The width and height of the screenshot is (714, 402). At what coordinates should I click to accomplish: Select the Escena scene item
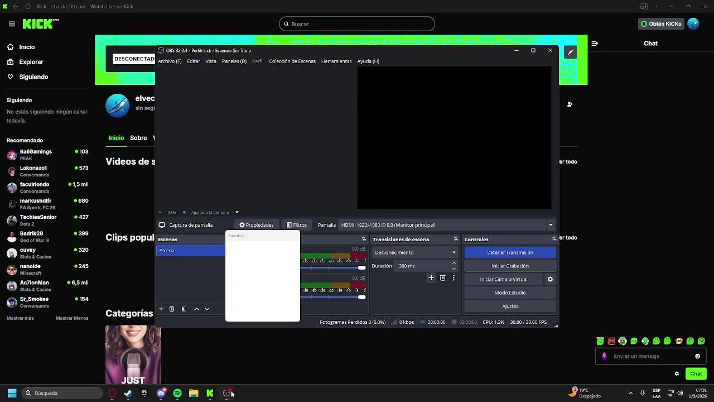coord(190,251)
